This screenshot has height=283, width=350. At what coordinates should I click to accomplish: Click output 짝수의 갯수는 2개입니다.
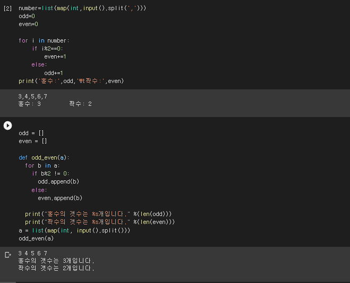[x=56, y=268]
